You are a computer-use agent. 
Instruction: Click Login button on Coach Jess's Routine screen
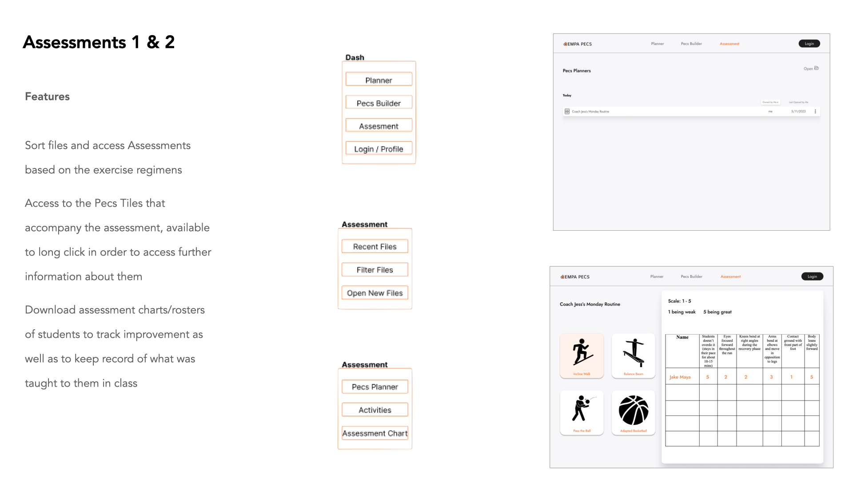pos(812,276)
